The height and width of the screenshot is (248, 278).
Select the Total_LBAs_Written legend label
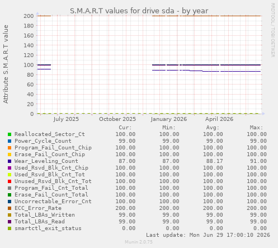(45, 215)
